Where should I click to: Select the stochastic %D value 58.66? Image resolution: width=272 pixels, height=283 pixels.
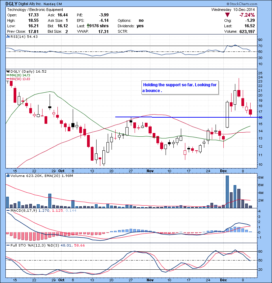[79, 245]
